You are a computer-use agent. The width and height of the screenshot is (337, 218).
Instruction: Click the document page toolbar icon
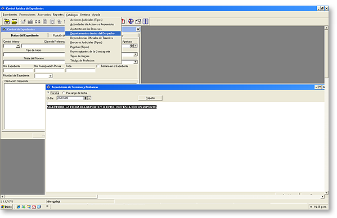pyautogui.click(x=45, y=21)
